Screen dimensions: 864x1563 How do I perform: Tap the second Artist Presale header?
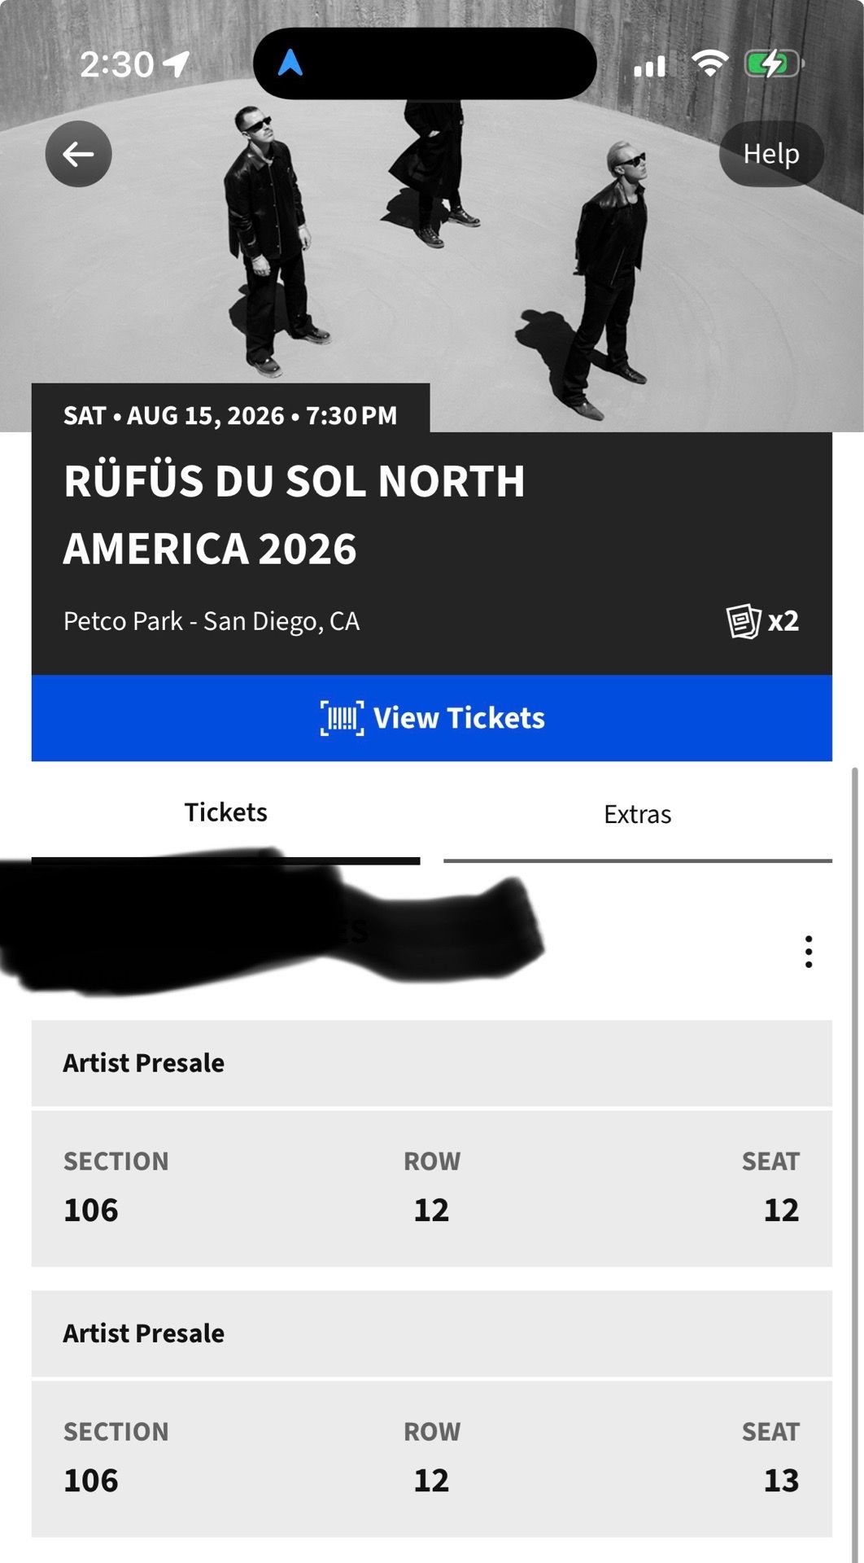(432, 1333)
